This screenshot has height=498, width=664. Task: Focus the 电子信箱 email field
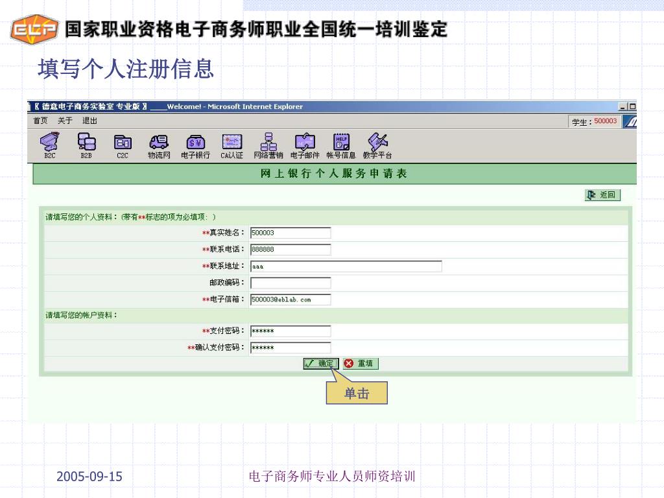[x=290, y=300]
